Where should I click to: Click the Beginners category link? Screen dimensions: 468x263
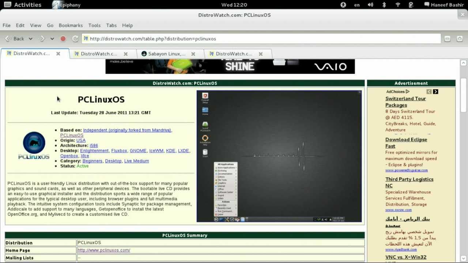tap(92, 161)
